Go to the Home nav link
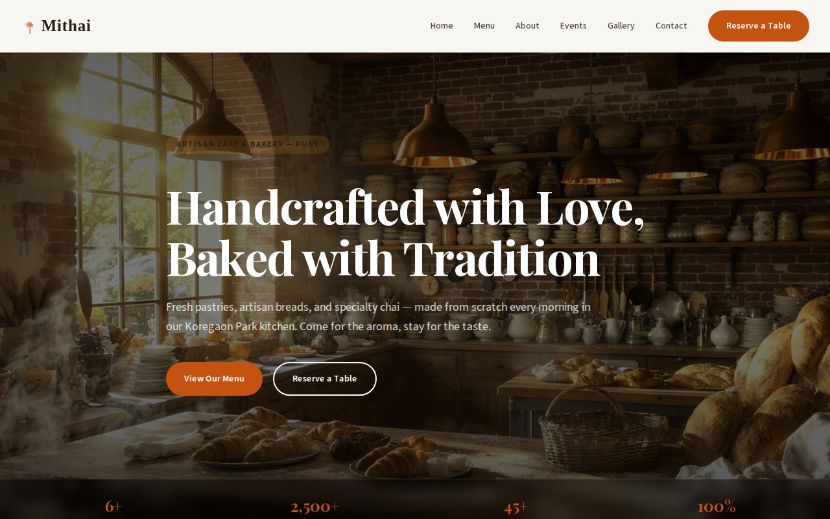830x519 pixels. 442,26
